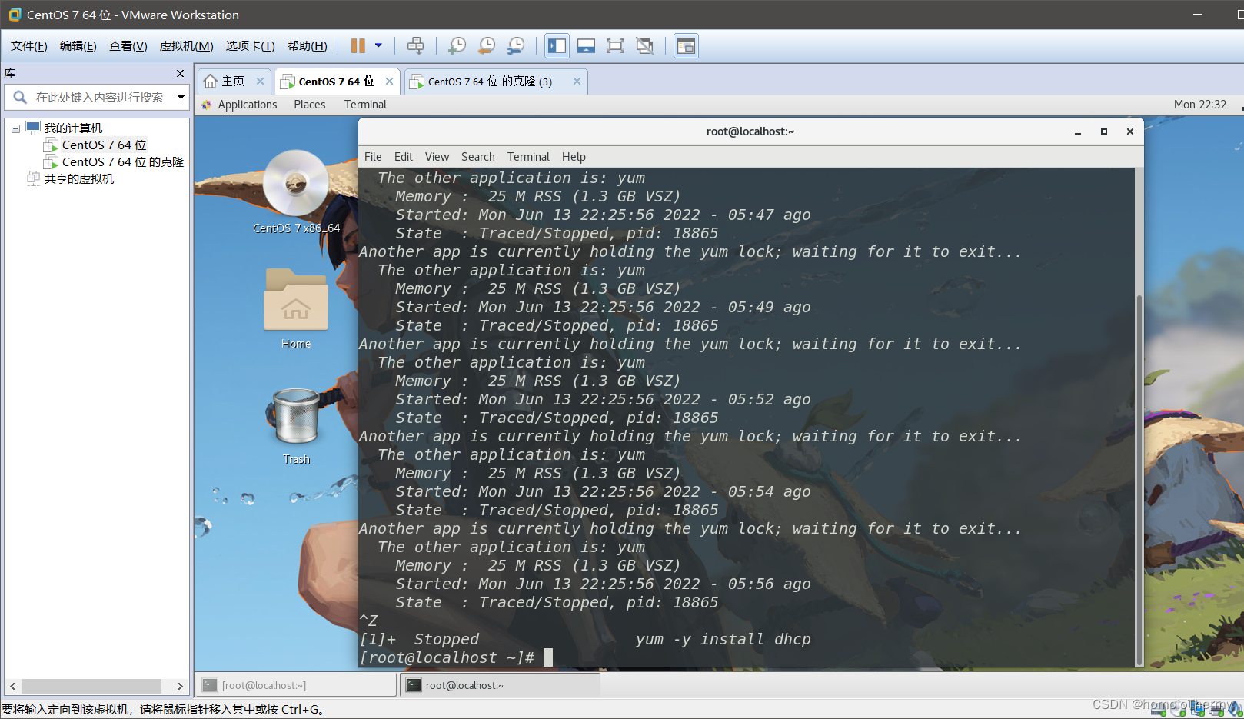Minimize the root@localhost terminal window
Viewport: 1244px width, 719px height.
tap(1078, 131)
